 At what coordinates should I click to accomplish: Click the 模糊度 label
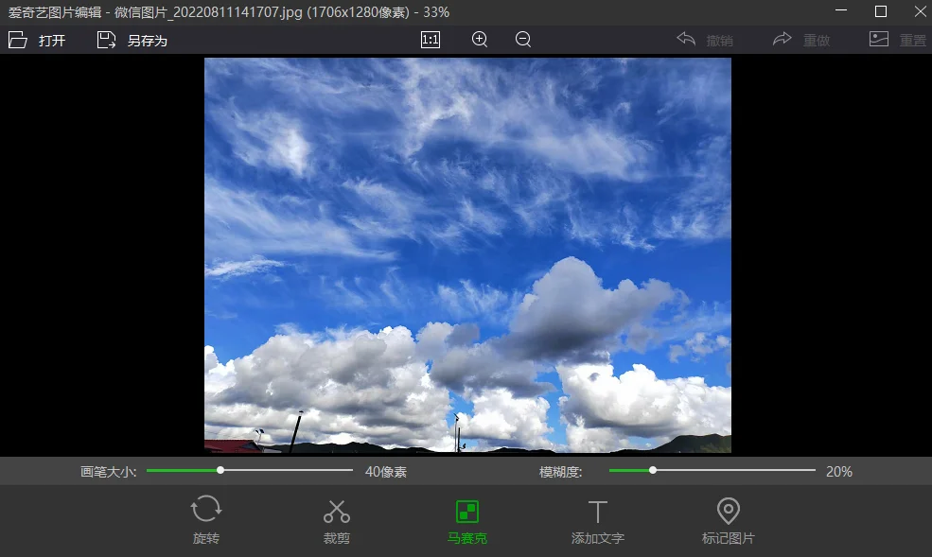pyautogui.click(x=560, y=472)
